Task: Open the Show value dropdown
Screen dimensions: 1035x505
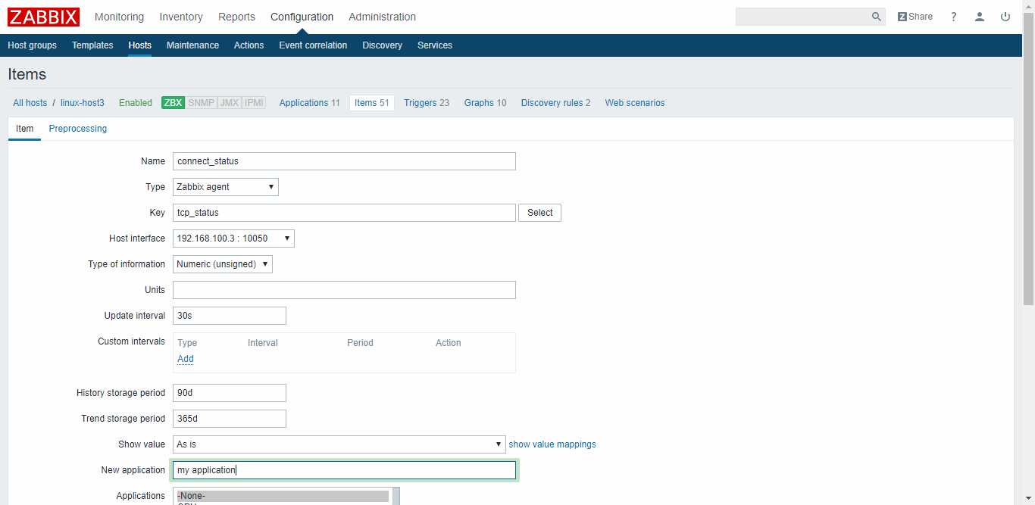Action: [x=339, y=444]
